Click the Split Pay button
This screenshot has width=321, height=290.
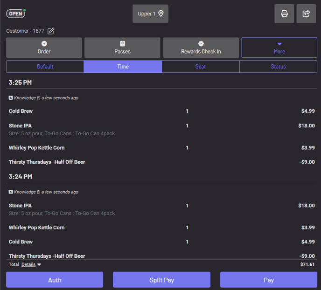161,280
